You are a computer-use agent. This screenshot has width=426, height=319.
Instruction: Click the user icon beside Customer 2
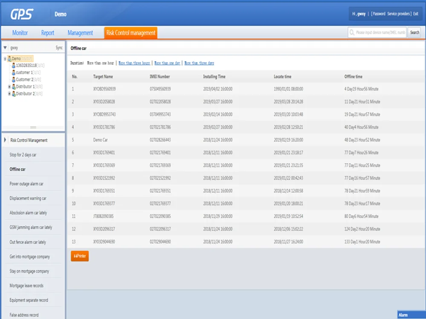click(14, 80)
